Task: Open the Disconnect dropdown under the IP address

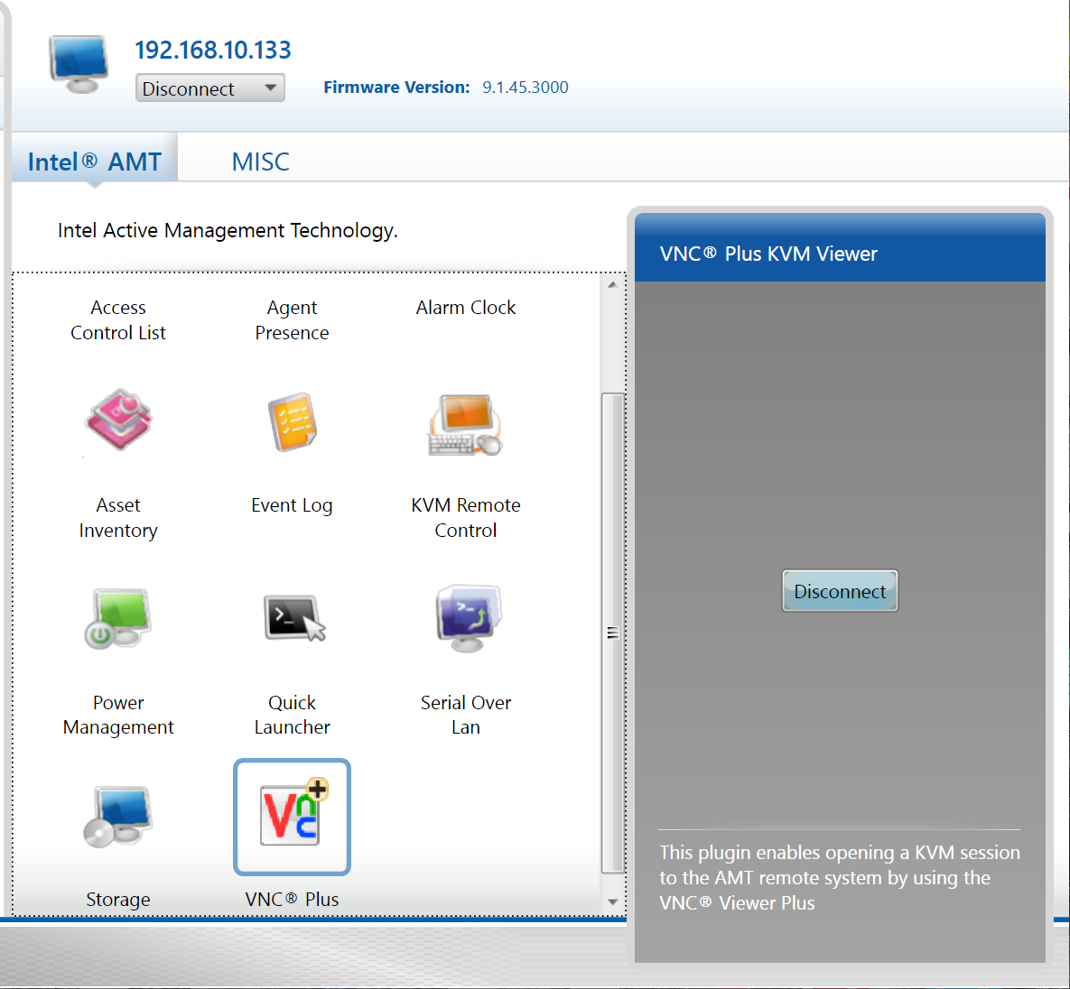Action: [210, 88]
